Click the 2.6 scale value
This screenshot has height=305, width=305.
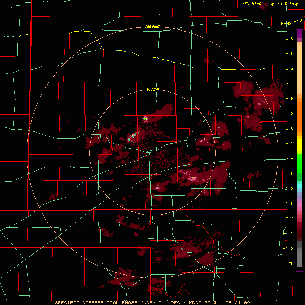pyautogui.click(x=290, y=174)
